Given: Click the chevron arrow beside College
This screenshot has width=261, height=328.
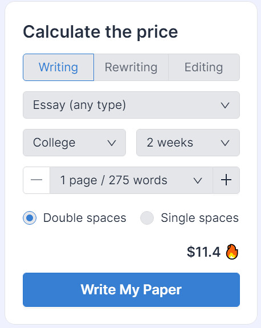Looking at the screenshot, I should pos(112,143).
